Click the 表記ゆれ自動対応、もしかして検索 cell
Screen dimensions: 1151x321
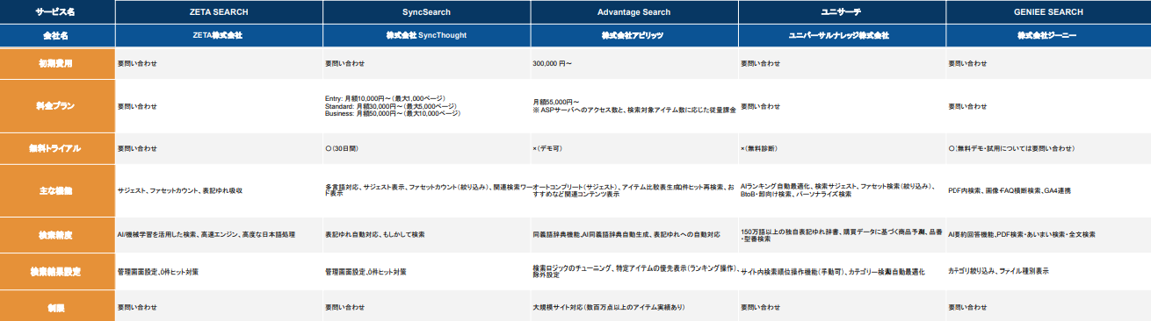426,235
